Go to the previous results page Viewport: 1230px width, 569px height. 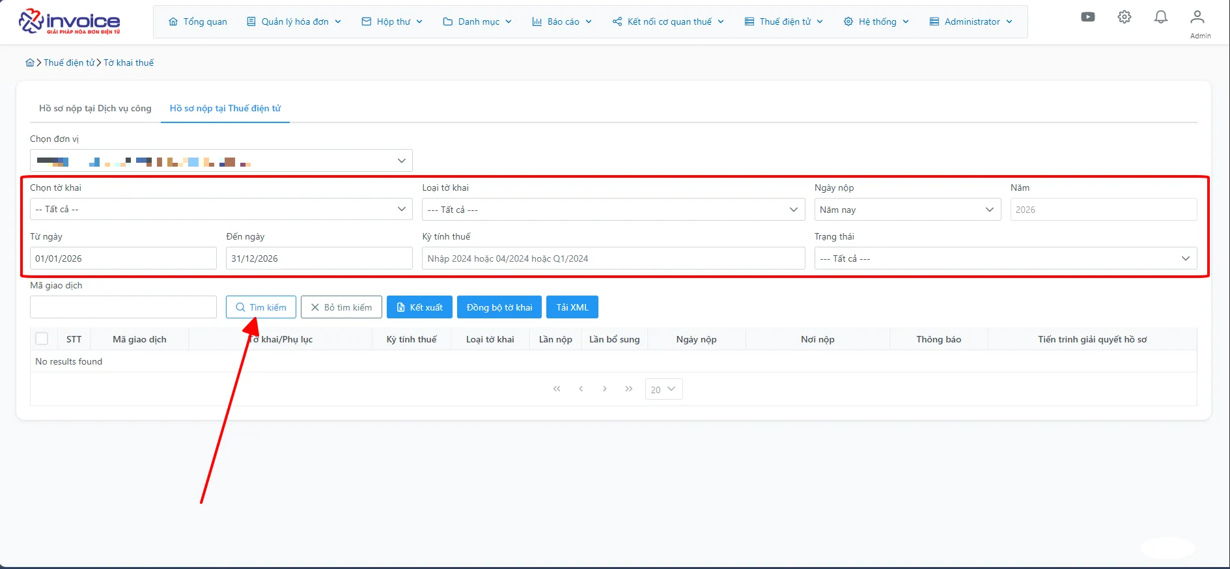pos(581,389)
